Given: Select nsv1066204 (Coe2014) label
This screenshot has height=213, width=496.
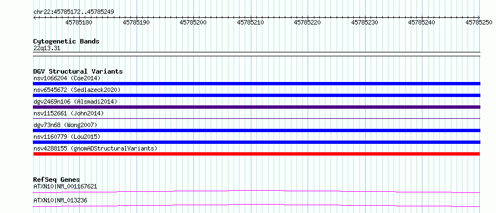Looking at the screenshot, I should [67, 78].
